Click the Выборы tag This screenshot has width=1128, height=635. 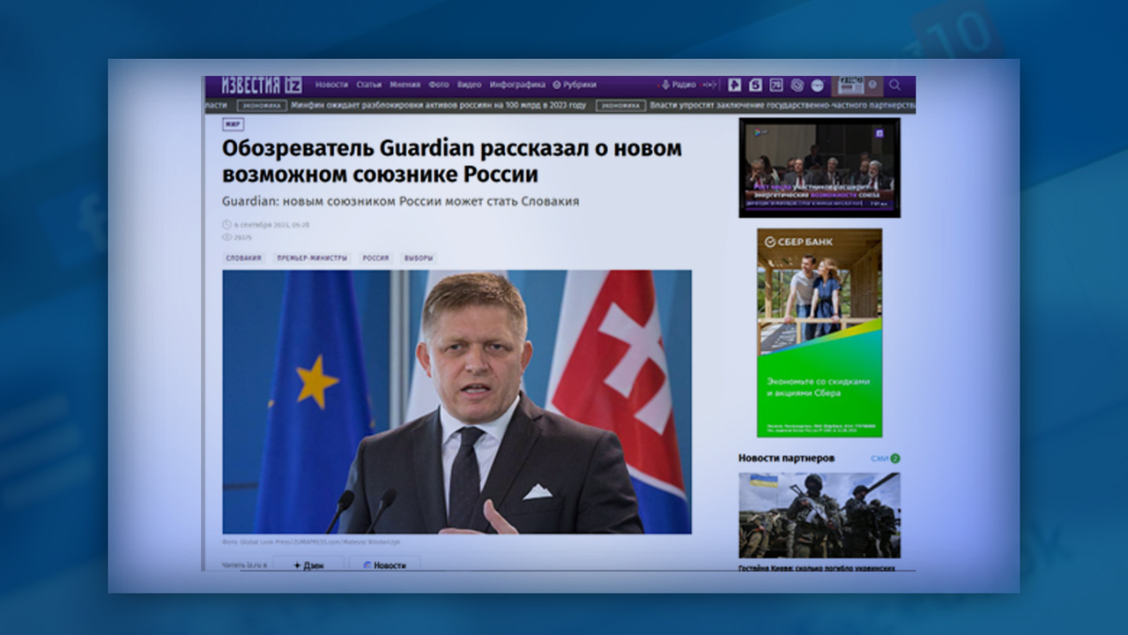(418, 258)
